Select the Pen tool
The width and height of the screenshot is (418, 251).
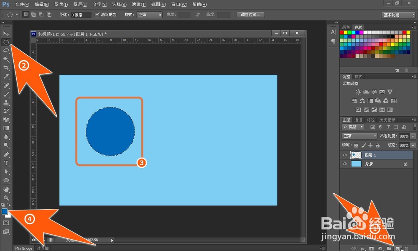pos(6,154)
